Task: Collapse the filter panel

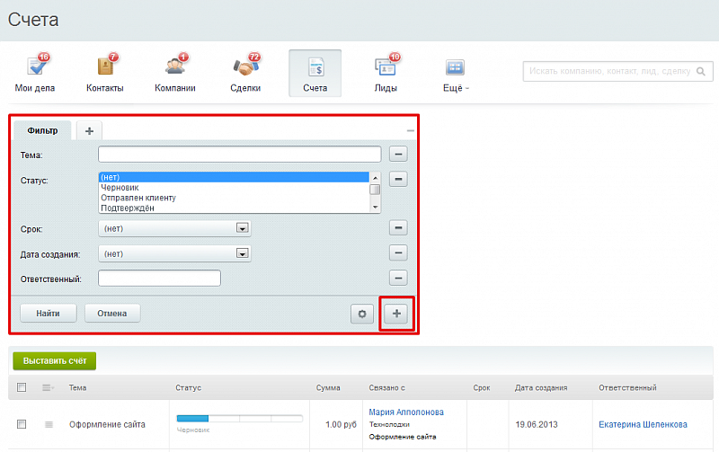Action: tap(410, 131)
